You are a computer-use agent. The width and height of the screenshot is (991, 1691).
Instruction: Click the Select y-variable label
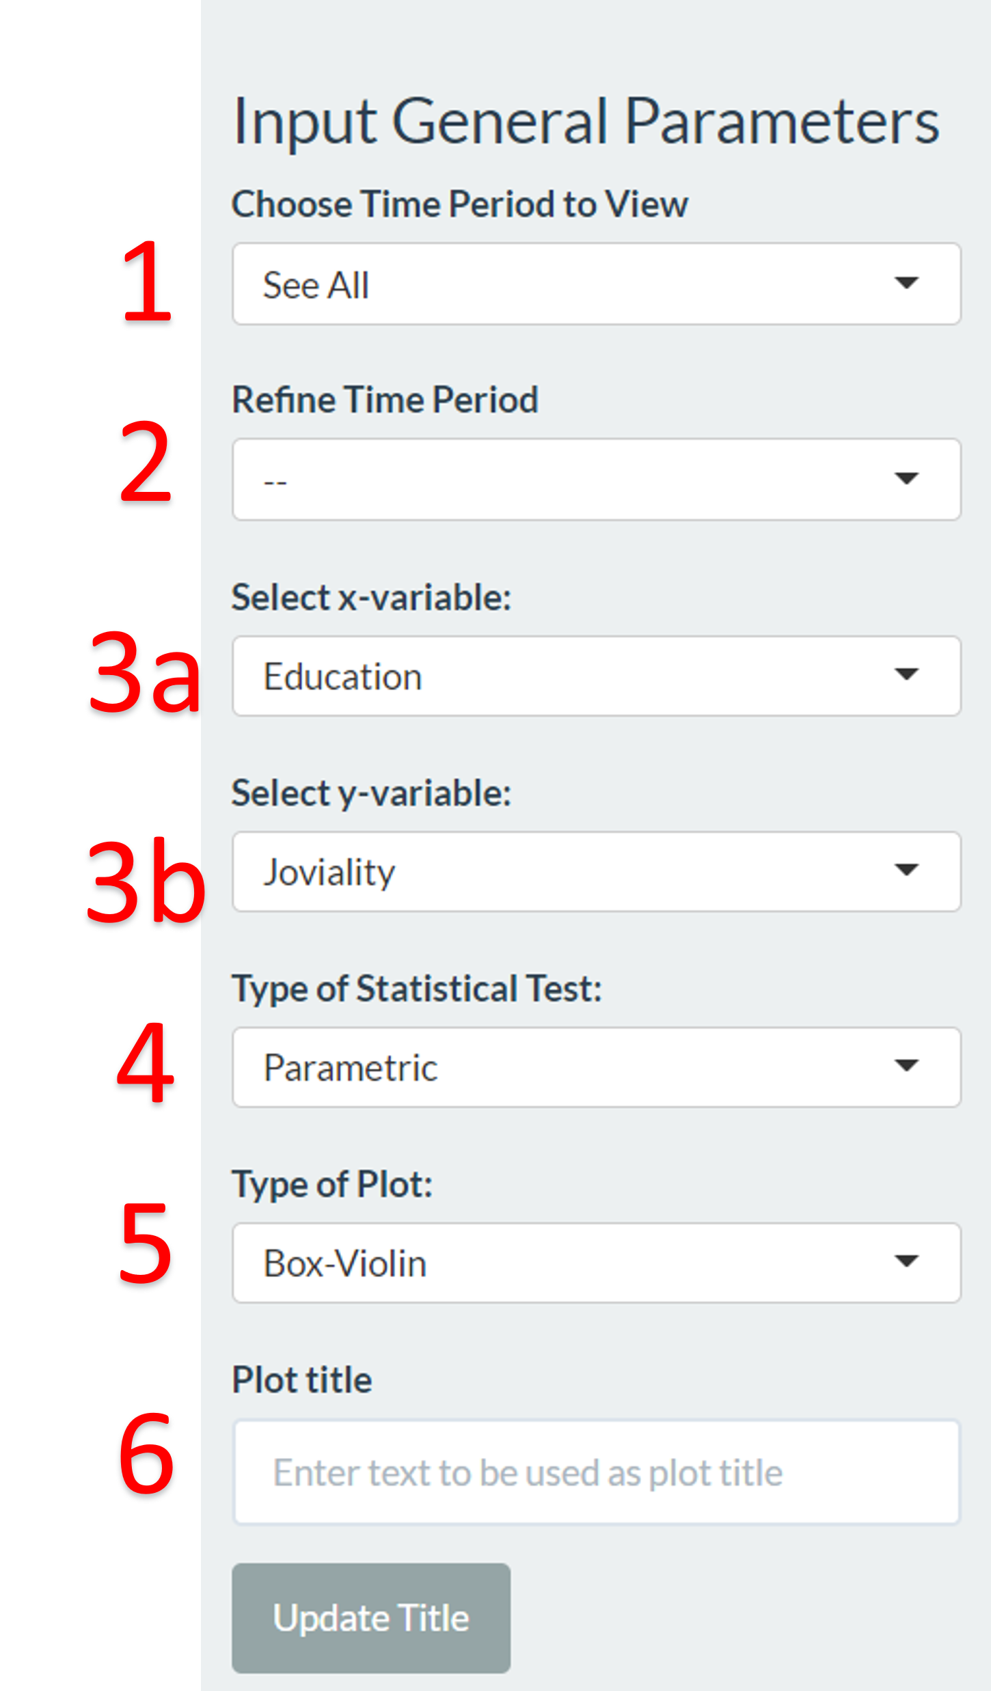pyautogui.click(x=371, y=793)
